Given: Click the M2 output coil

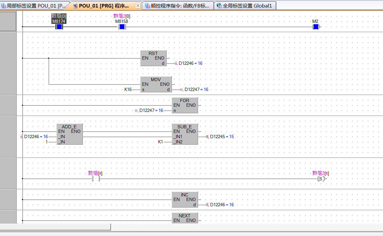Looking at the screenshot, I should point(316,27).
